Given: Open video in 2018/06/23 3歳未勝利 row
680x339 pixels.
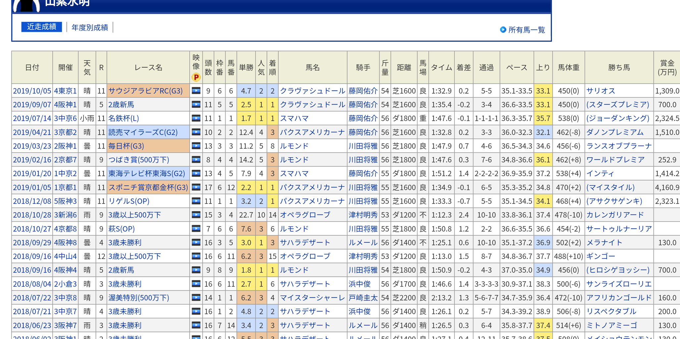Looking at the screenshot, I should 196,325.
